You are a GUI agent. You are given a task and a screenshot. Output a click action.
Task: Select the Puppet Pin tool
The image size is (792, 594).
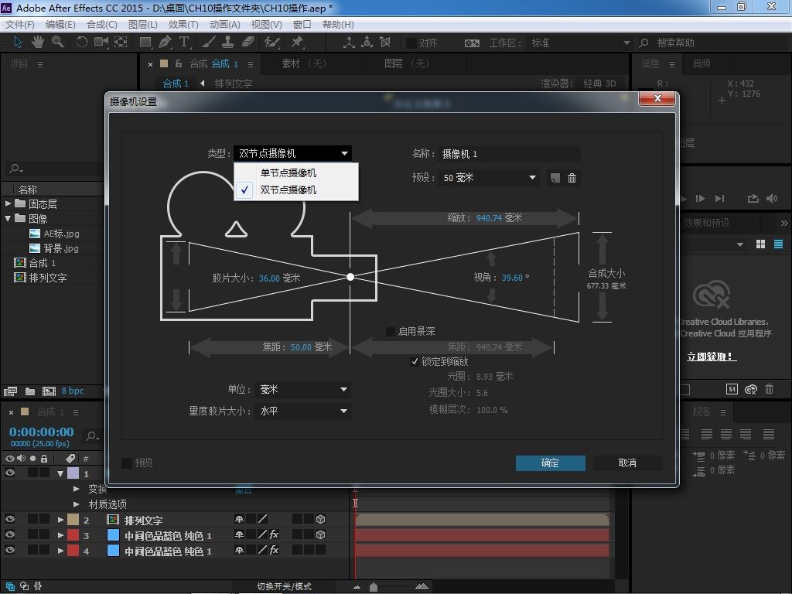coord(297,43)
